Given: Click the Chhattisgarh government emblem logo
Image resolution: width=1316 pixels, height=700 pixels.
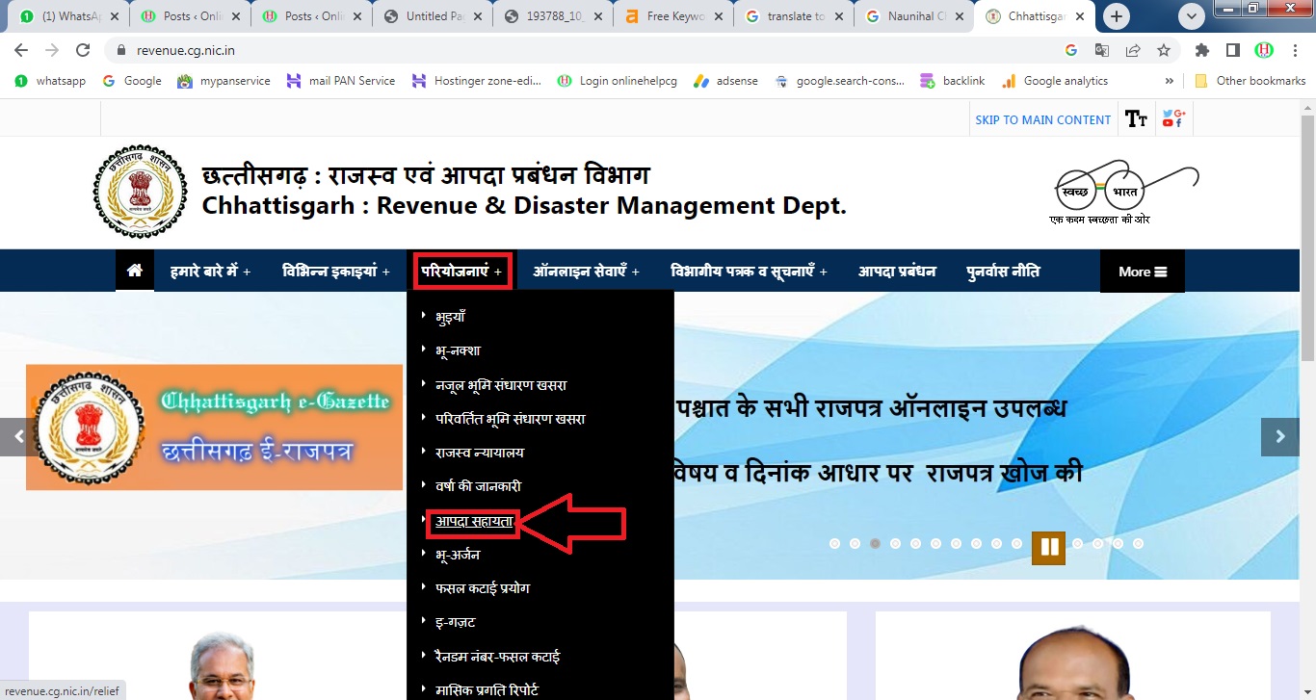Looking at the screenshot, I should (141, 192).
